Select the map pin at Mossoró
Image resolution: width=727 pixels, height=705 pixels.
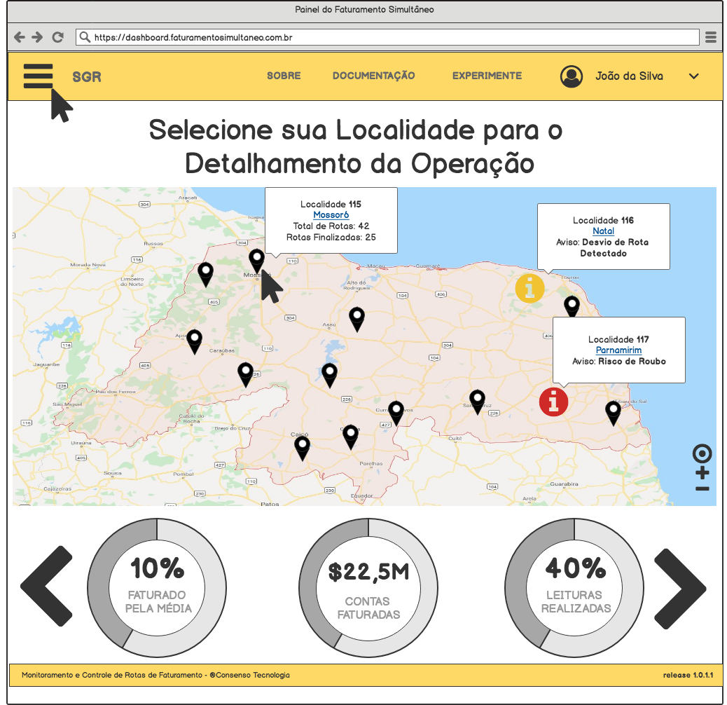click(x=256, y=259)
